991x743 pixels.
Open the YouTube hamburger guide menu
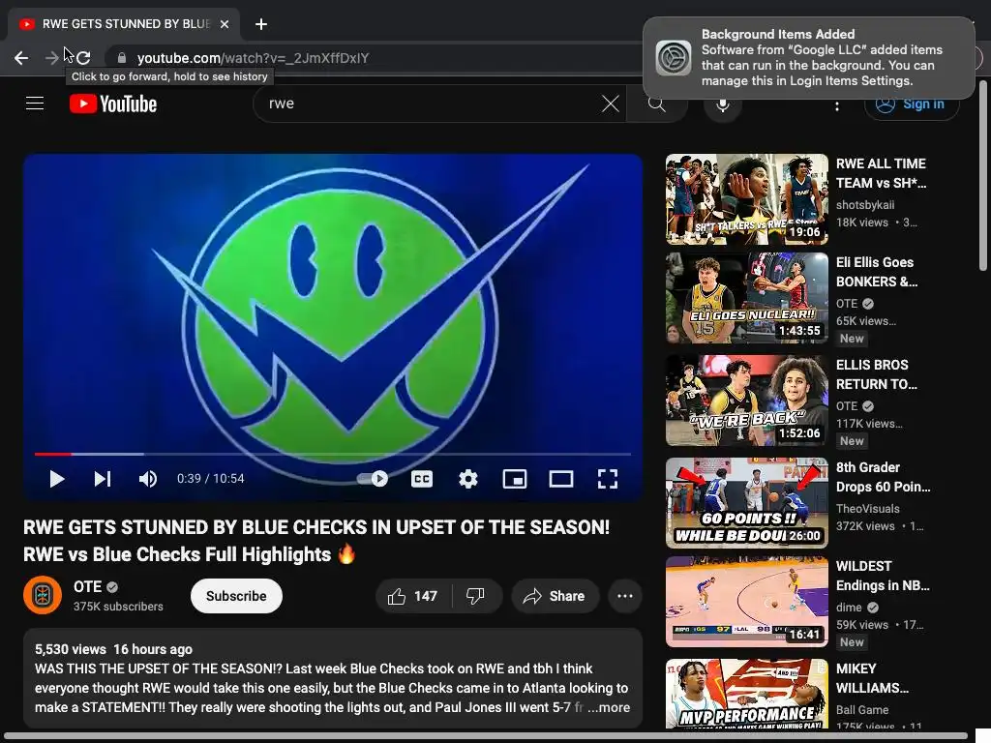coord(35,104)
